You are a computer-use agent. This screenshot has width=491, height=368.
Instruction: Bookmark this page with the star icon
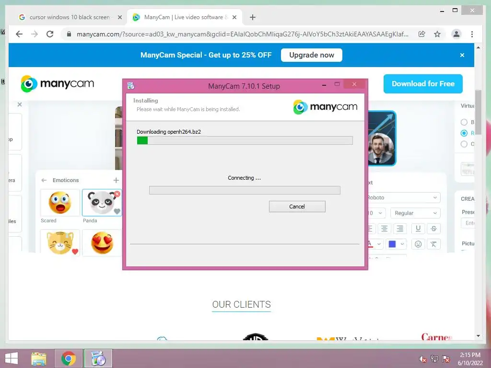tap(437, 34)
